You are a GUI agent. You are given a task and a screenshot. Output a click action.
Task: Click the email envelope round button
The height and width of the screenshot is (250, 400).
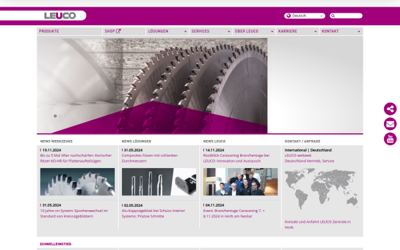tap(390, 124)
